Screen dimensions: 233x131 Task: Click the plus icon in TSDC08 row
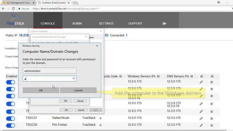point(100,125)
